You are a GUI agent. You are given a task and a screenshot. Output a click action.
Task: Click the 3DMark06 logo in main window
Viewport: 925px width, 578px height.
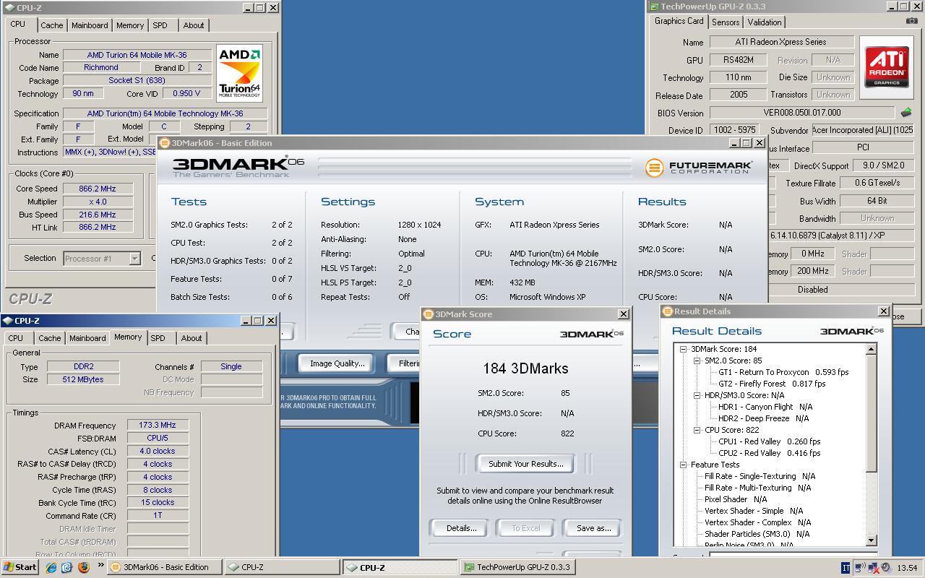238,167
